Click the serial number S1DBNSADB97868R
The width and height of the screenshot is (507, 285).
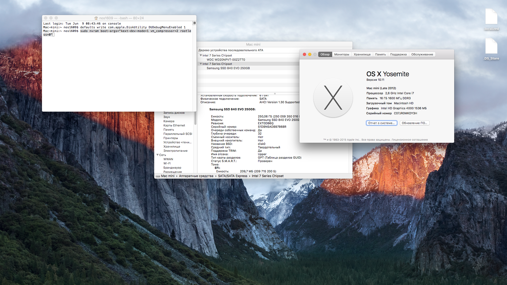(x=272, y=127)
